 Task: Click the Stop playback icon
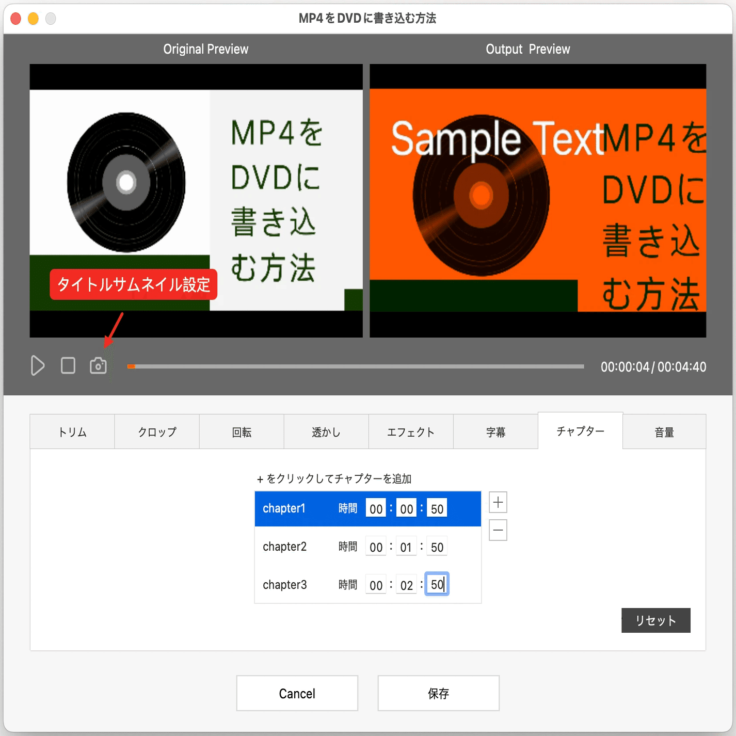[x=67, y=365]
